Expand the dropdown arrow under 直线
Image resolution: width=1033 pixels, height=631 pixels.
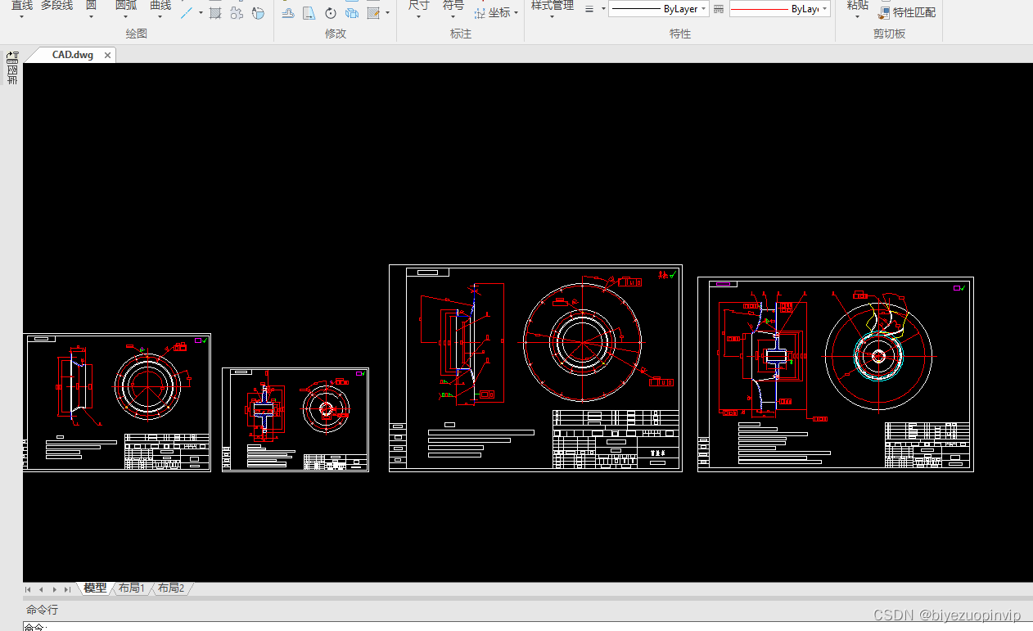[22, 16]
